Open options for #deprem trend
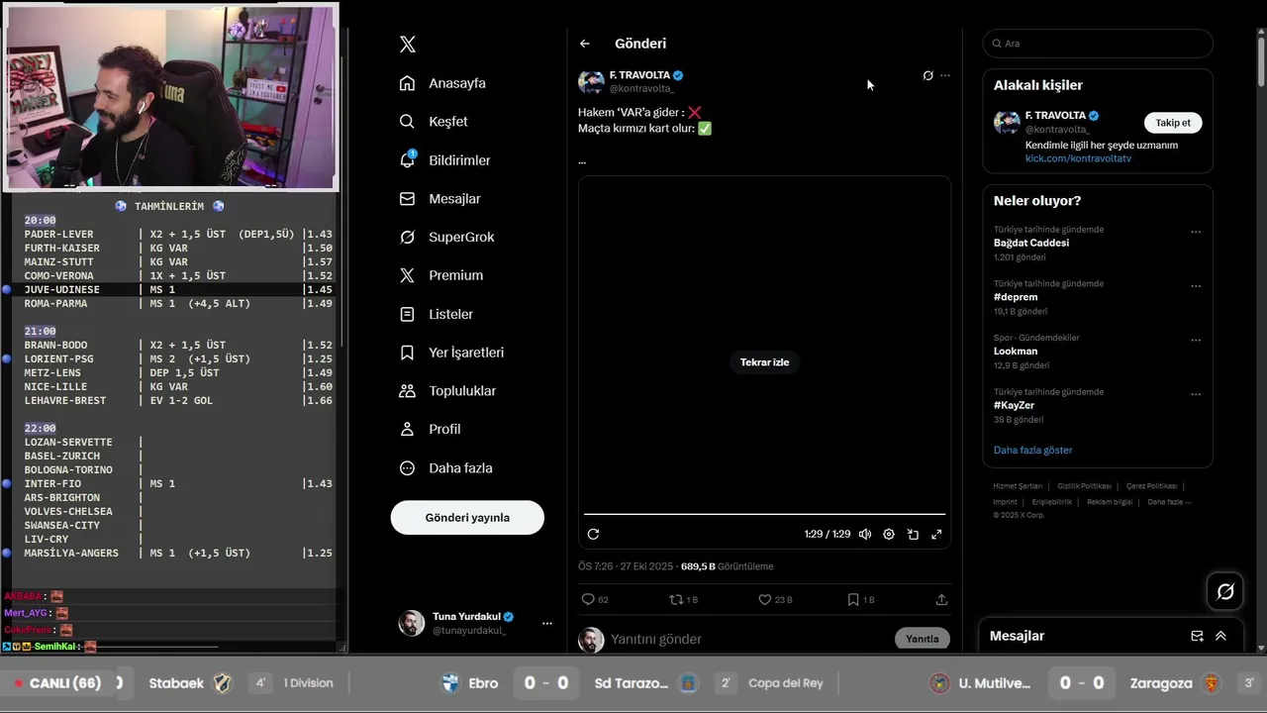1267x713 pixels. click(1196, 286)
